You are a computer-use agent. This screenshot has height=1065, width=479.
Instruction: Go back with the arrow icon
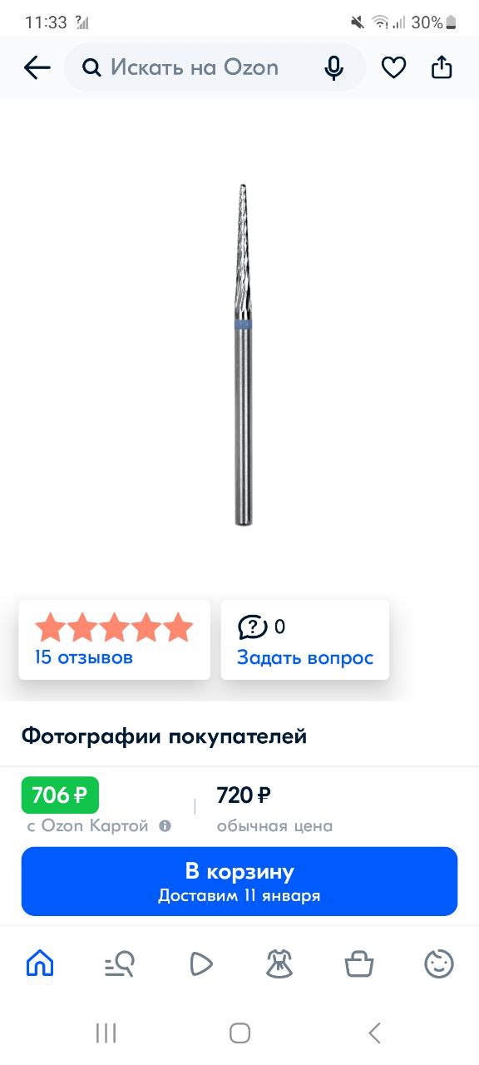point(37,68)
